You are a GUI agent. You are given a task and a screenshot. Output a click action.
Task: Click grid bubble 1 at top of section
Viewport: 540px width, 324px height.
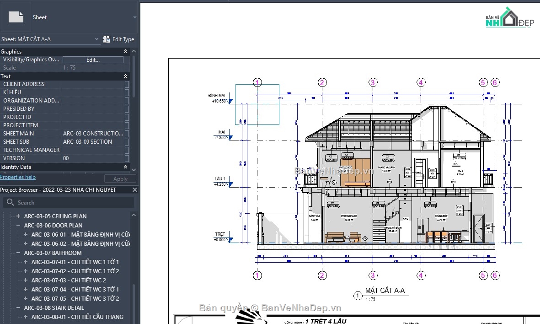tap(257, 82)
